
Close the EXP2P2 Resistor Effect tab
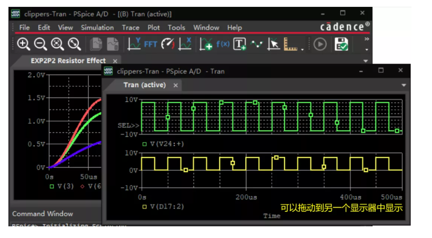[x=115, y=61]
